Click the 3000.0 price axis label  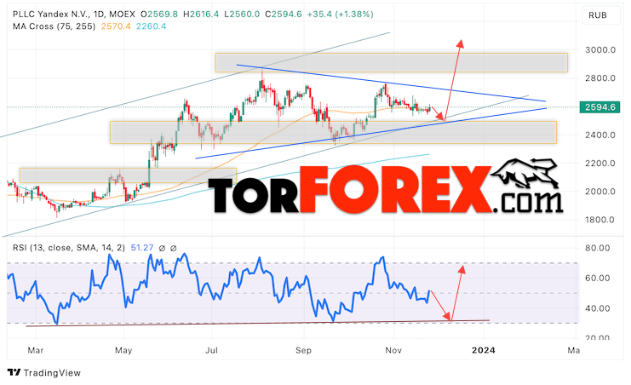coord(600,50)
